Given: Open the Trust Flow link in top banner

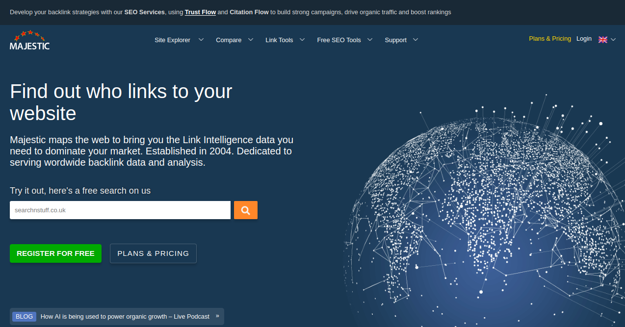Looking at the screenshot, I should click(x=200, y=12).
